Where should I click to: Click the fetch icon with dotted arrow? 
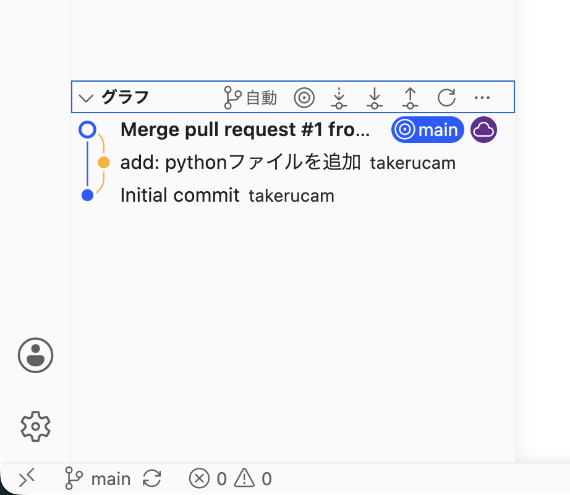tap(339, 98)
